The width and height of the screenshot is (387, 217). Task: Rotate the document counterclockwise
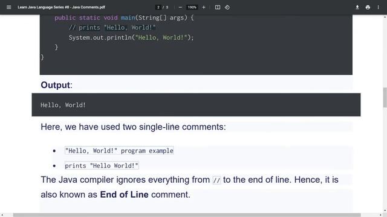(227, 7)
